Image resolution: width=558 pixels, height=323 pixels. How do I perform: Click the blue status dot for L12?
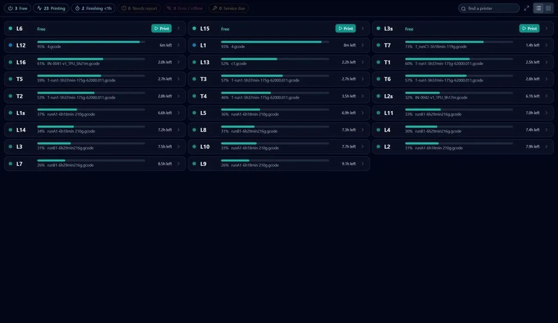10,45
